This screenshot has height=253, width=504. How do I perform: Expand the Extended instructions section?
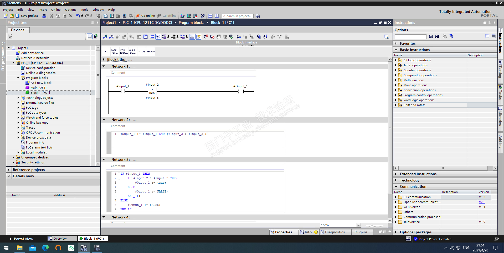(396, 174)
